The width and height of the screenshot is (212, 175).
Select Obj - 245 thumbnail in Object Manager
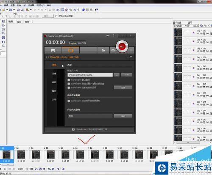click(178, 103)
